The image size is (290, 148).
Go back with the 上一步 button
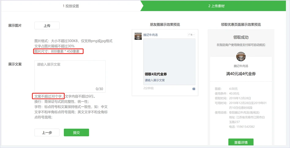(x=47, y=132)
